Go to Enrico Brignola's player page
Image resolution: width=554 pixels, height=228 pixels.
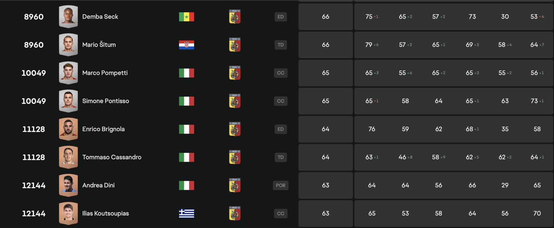[x=103, y=129]
